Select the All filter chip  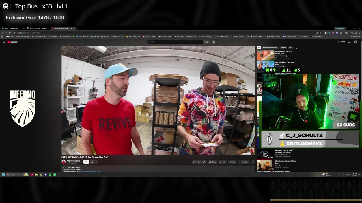pyautogui.click(x=259, y=48)
